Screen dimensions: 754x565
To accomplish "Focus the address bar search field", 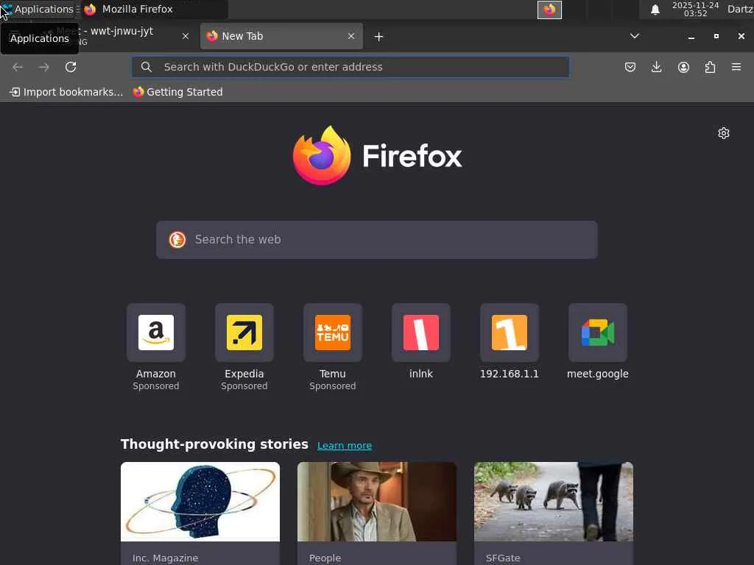I will [350, 67].
